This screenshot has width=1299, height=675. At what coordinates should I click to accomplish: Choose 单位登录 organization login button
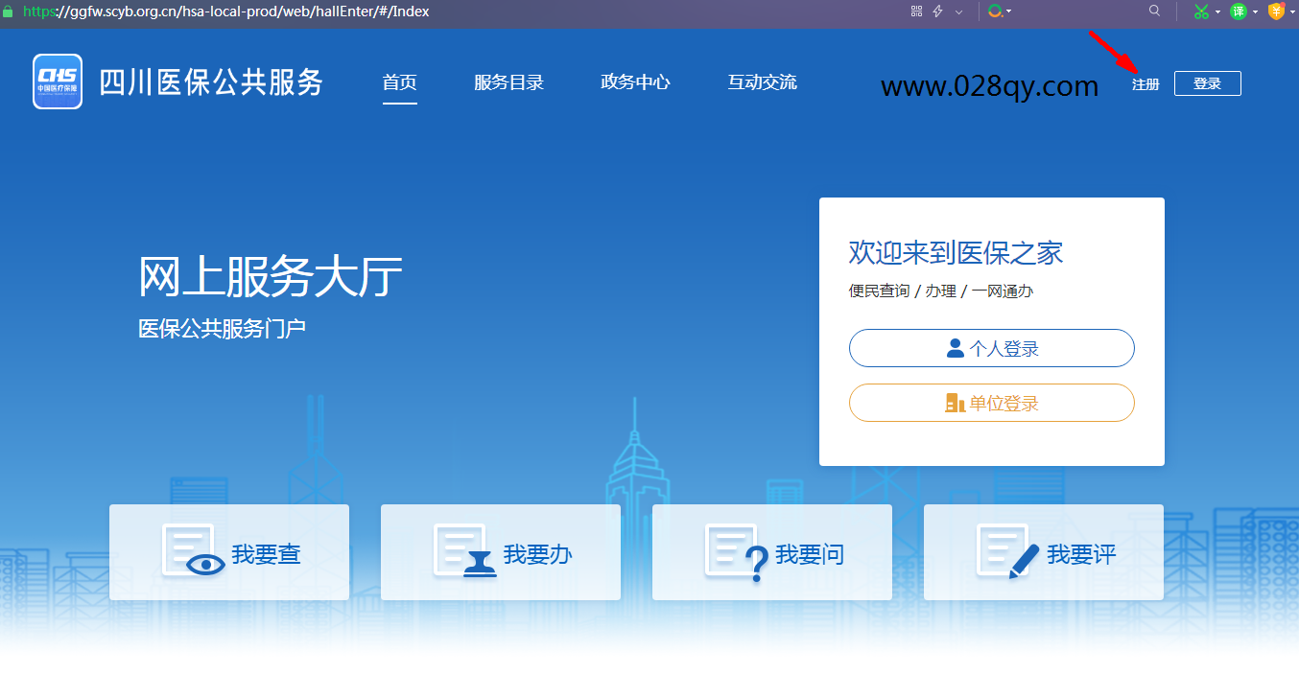pos(991,403)
